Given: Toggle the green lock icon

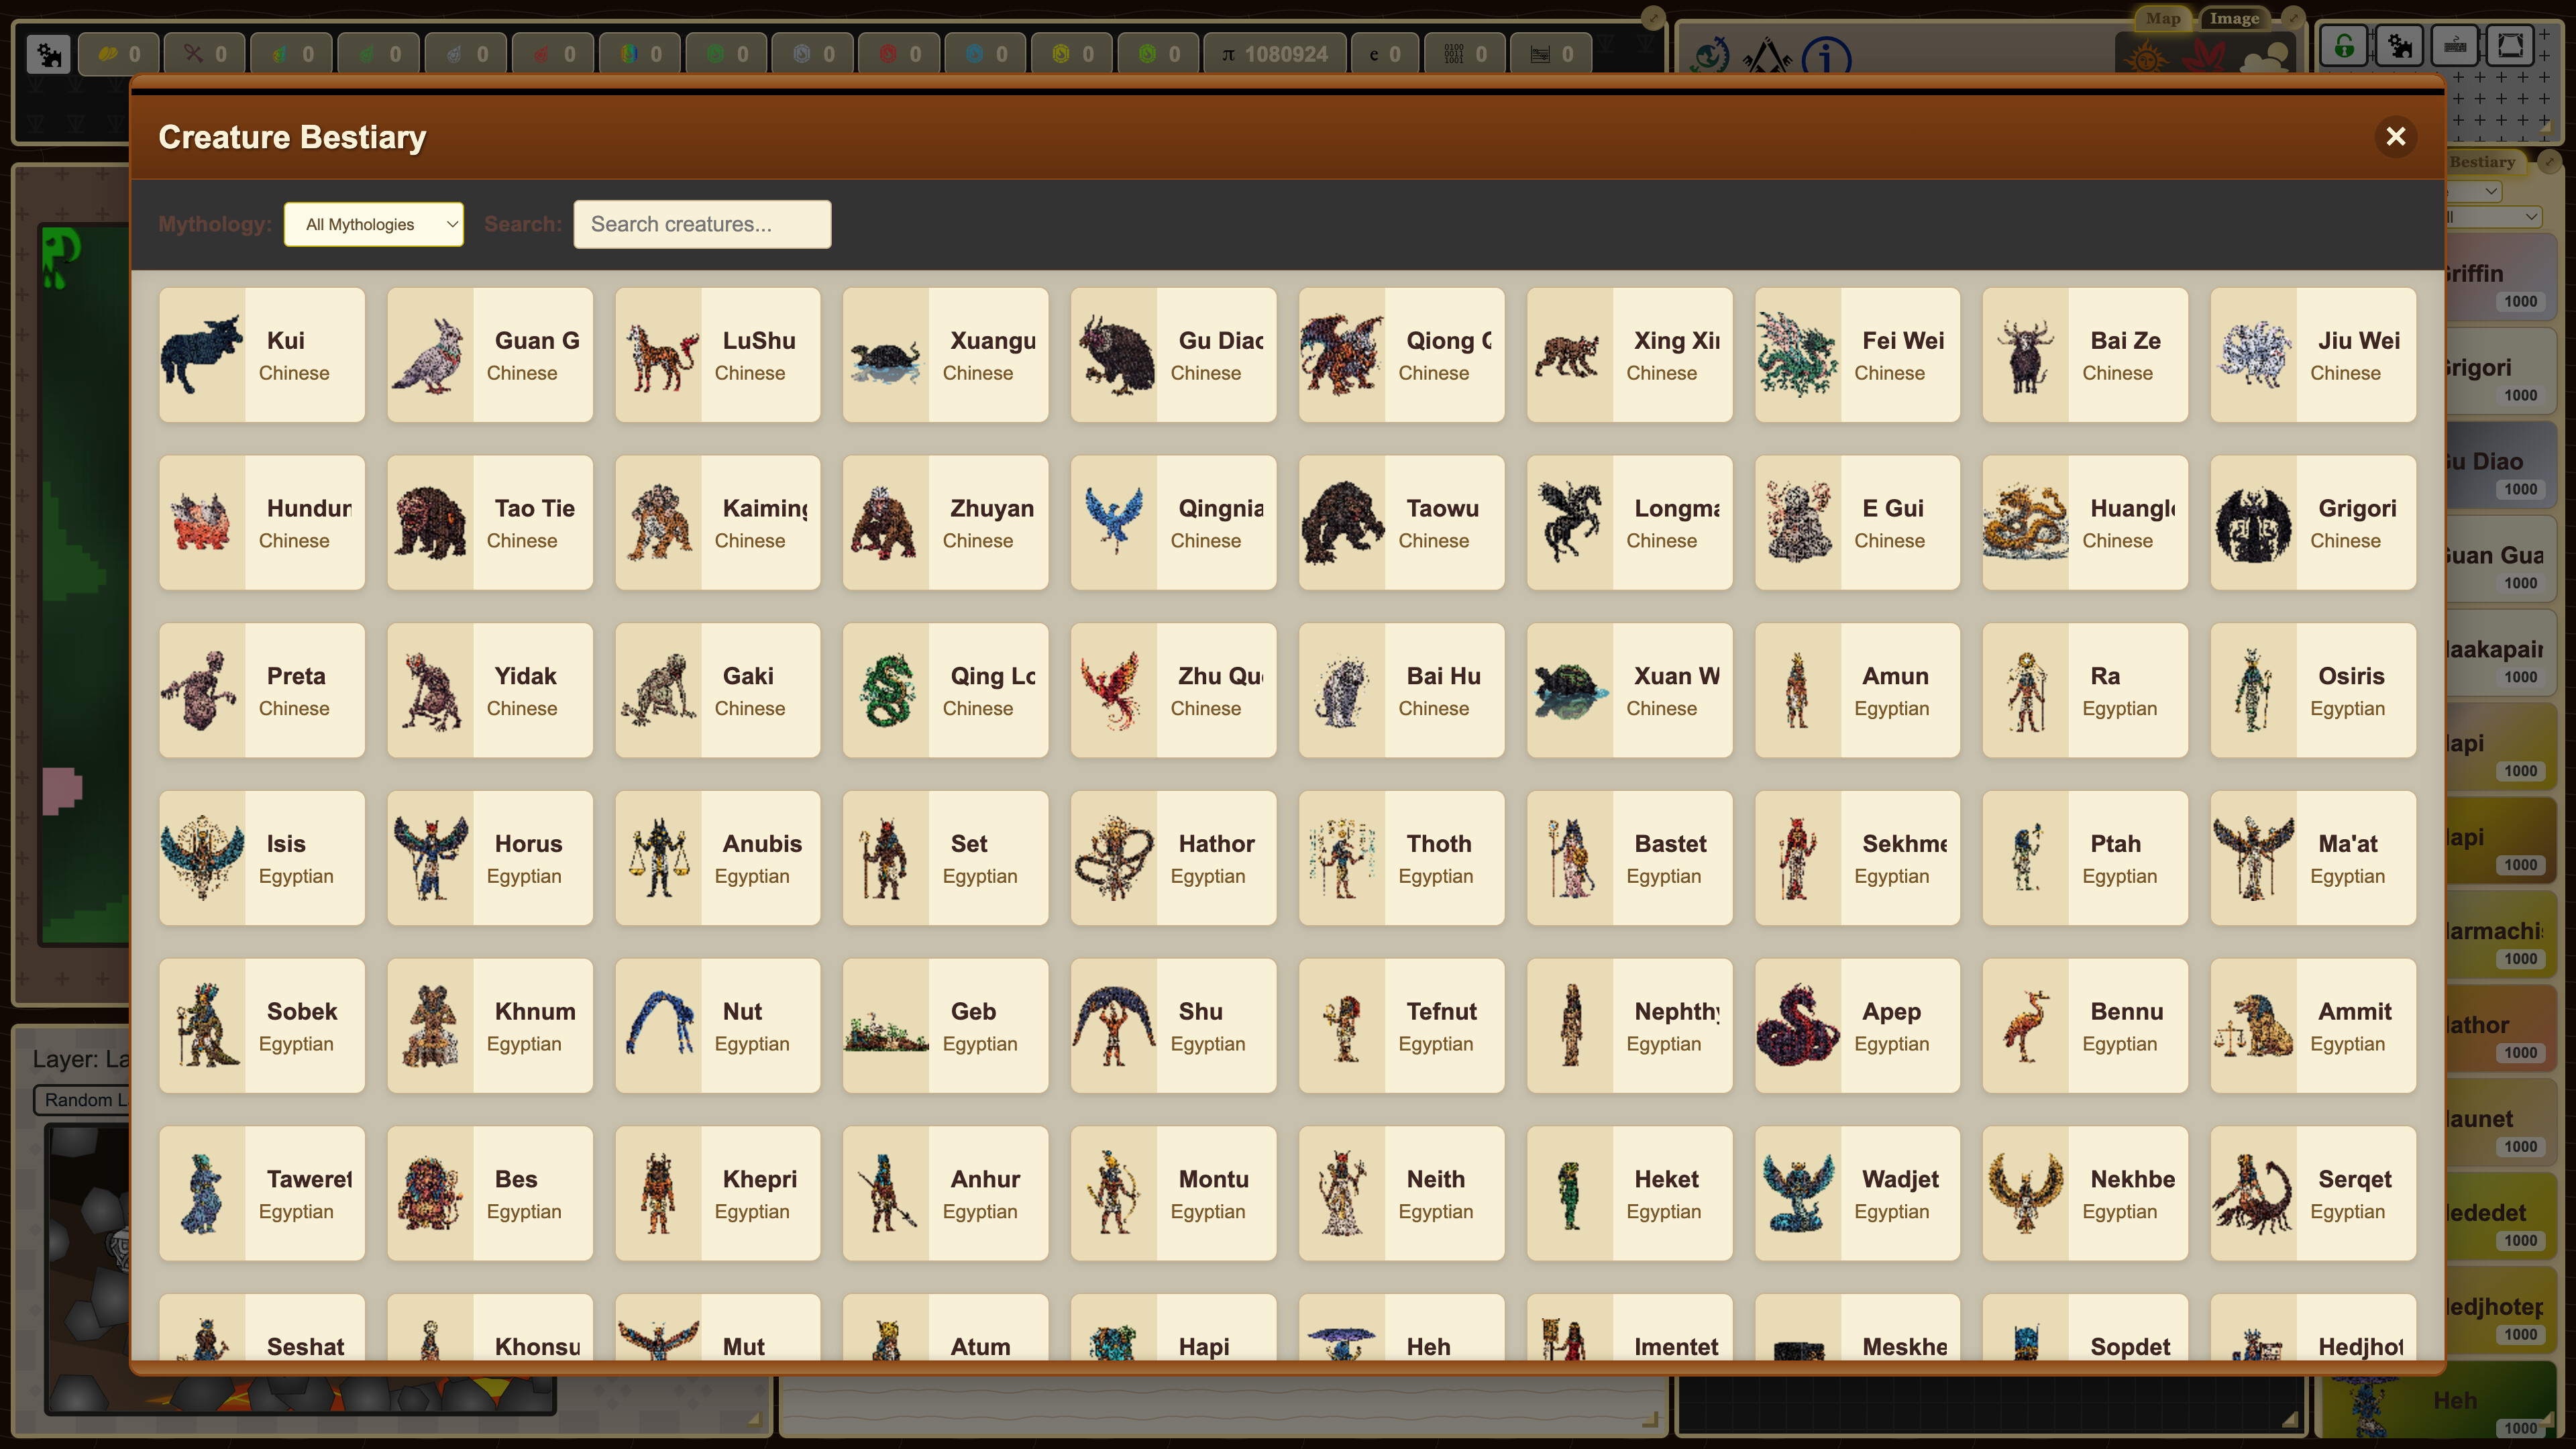Looking at the screenshot, I should coord(2344,45).
